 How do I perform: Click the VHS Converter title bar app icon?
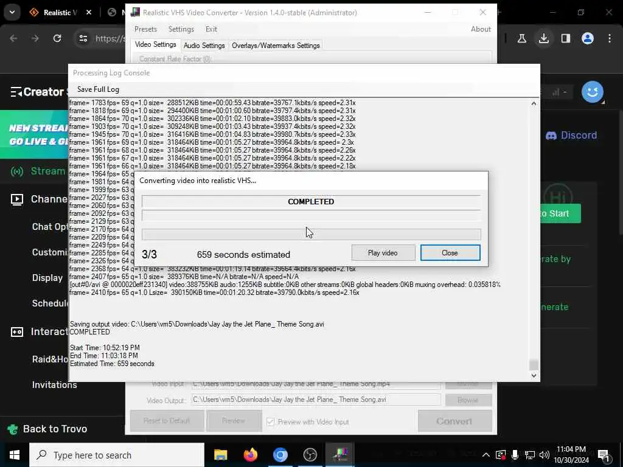(135, 12)
